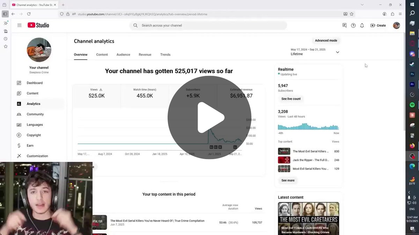
Task: Open Jack the Ripper video in Realtime list
Action: coord(308,160)
